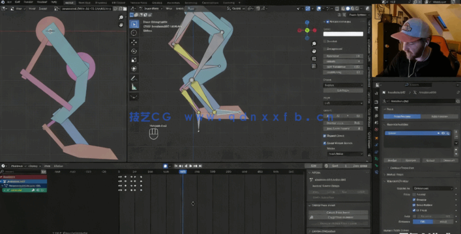The height and width of the screenshot is (234, 461).
Task: Open the Select menu in viewport header
Action: 179,8
